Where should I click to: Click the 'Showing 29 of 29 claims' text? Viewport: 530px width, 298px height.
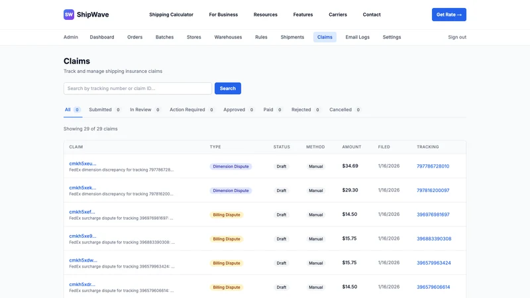(91, 128)
